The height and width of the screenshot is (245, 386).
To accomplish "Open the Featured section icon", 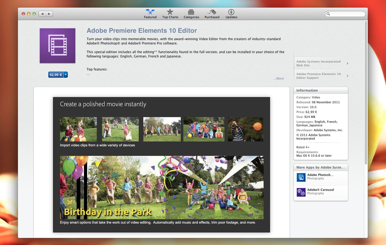I will click(150, 12).
